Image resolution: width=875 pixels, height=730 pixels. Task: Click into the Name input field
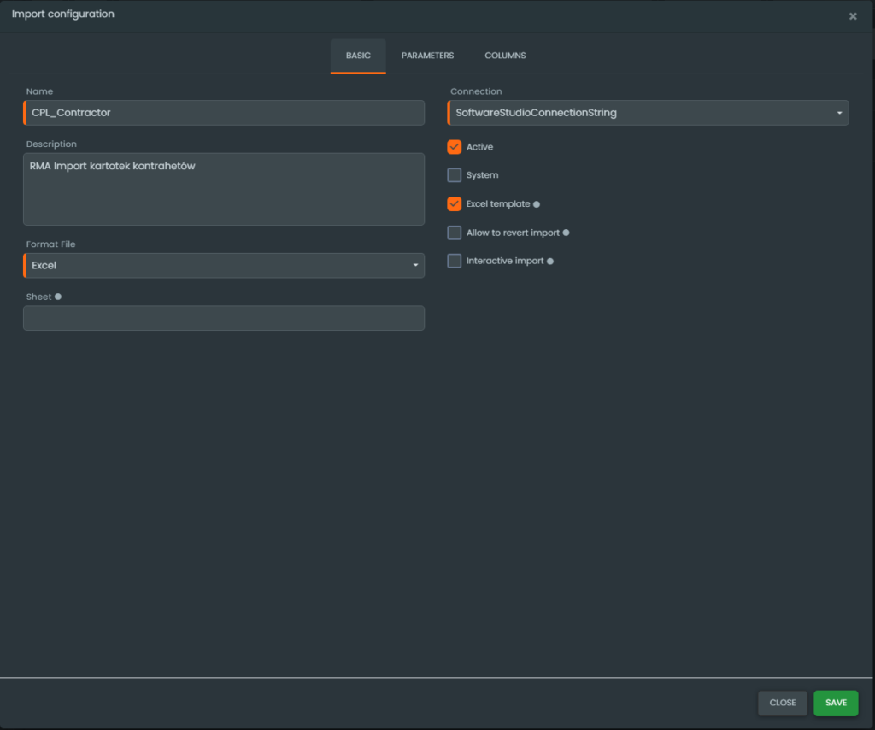[224, 113]
